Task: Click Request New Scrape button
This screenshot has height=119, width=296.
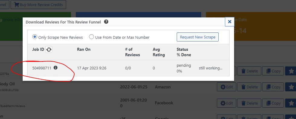Action: 198,37
